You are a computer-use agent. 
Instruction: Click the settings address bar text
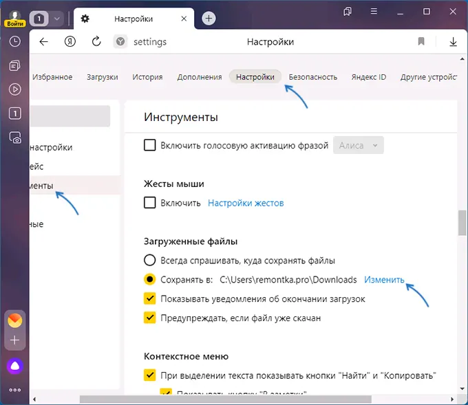tap(150, 42)
